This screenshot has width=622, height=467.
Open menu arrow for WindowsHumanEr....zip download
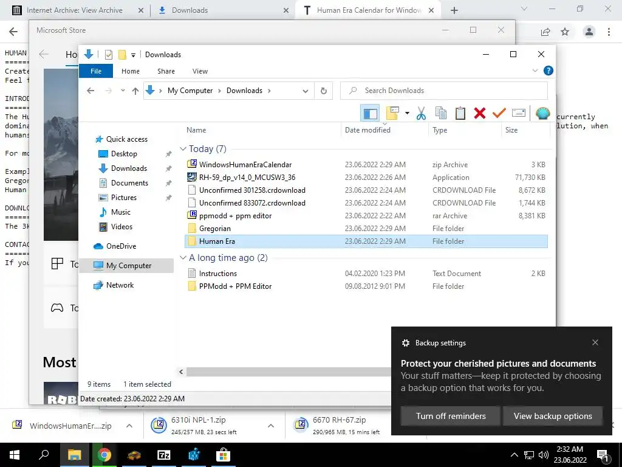click(x=129, y=426)
